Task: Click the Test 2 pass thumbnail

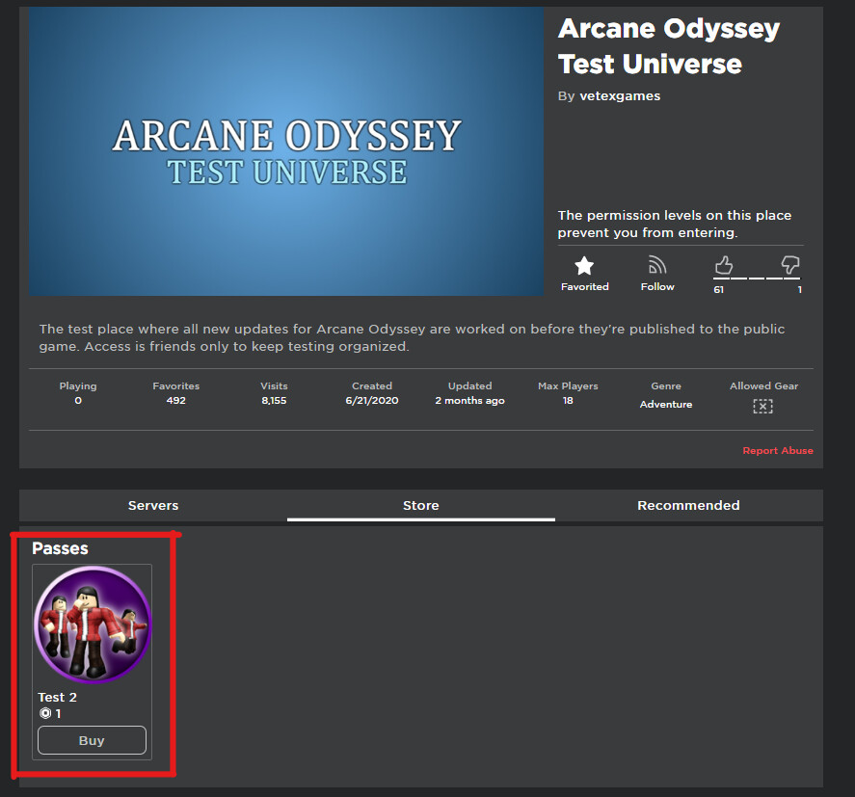Action: [x=92, y=624]
